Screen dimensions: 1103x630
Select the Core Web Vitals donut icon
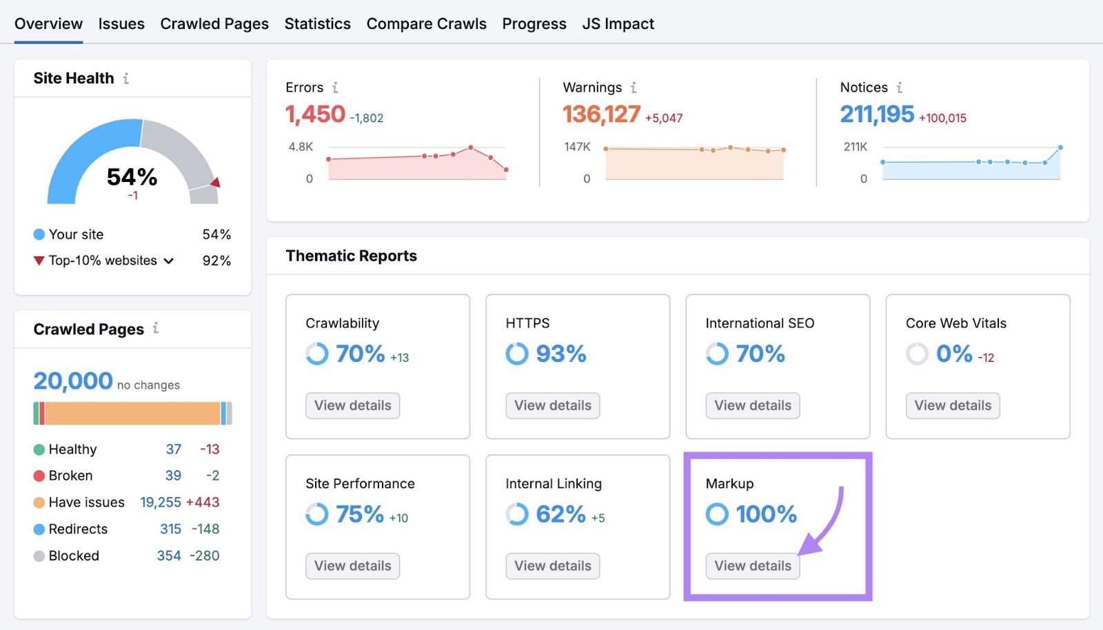click(917, 354)
